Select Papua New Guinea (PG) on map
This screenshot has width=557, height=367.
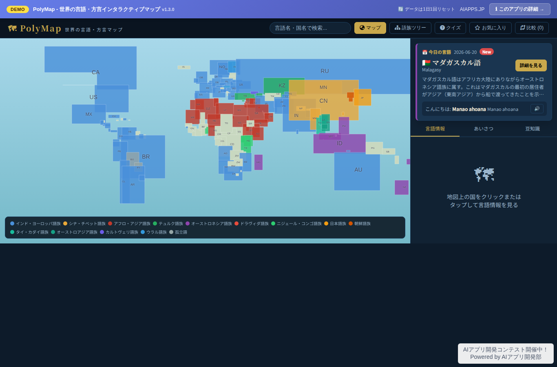tap(374, 148)
